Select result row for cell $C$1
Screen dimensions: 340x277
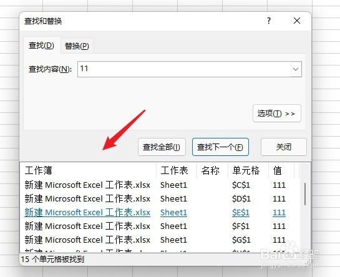tap(160, 185)
